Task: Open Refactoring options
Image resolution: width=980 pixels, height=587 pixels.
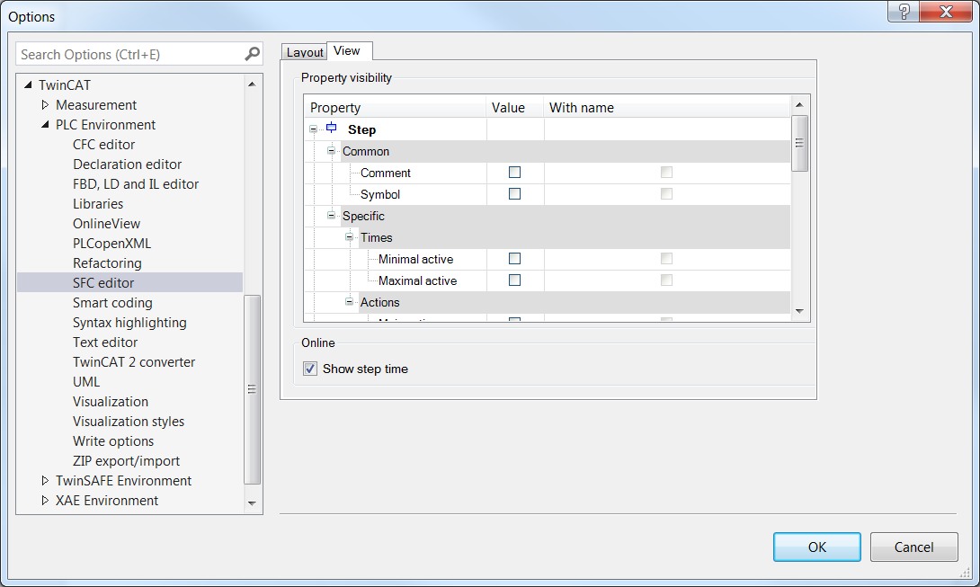Action: (x=107, y=263)
